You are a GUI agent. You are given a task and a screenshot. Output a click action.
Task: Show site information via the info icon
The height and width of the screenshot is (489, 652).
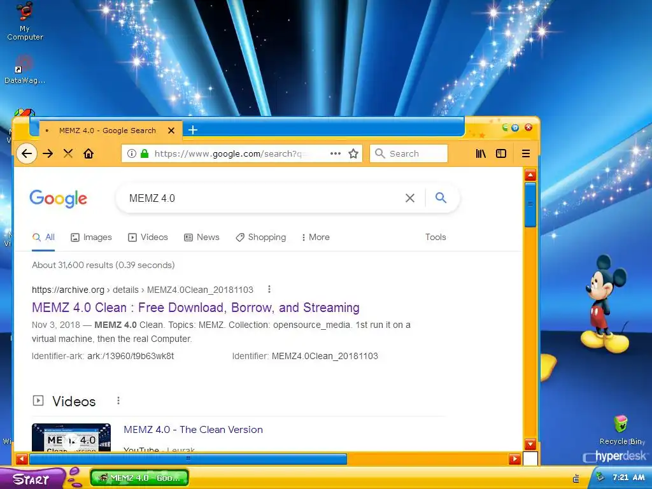131,154
